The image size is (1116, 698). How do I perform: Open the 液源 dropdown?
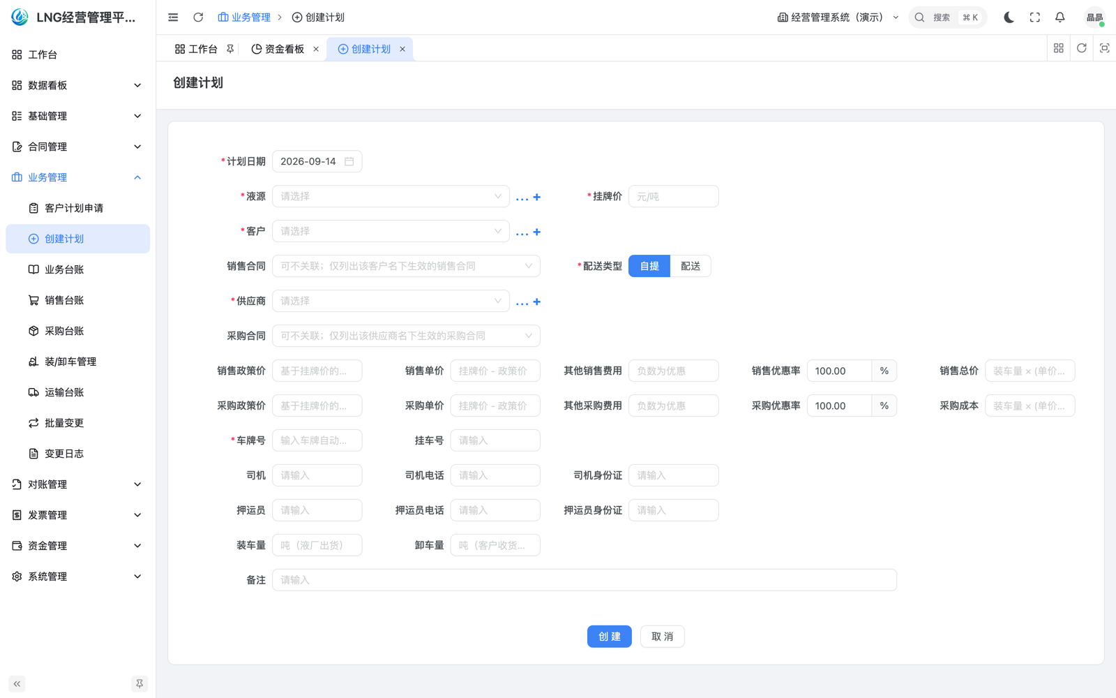tap(391, 196)
